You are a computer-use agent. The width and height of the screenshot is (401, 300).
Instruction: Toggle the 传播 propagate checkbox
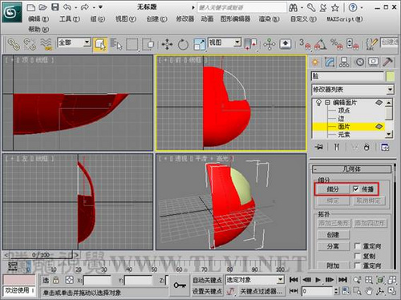coord(356,189)
